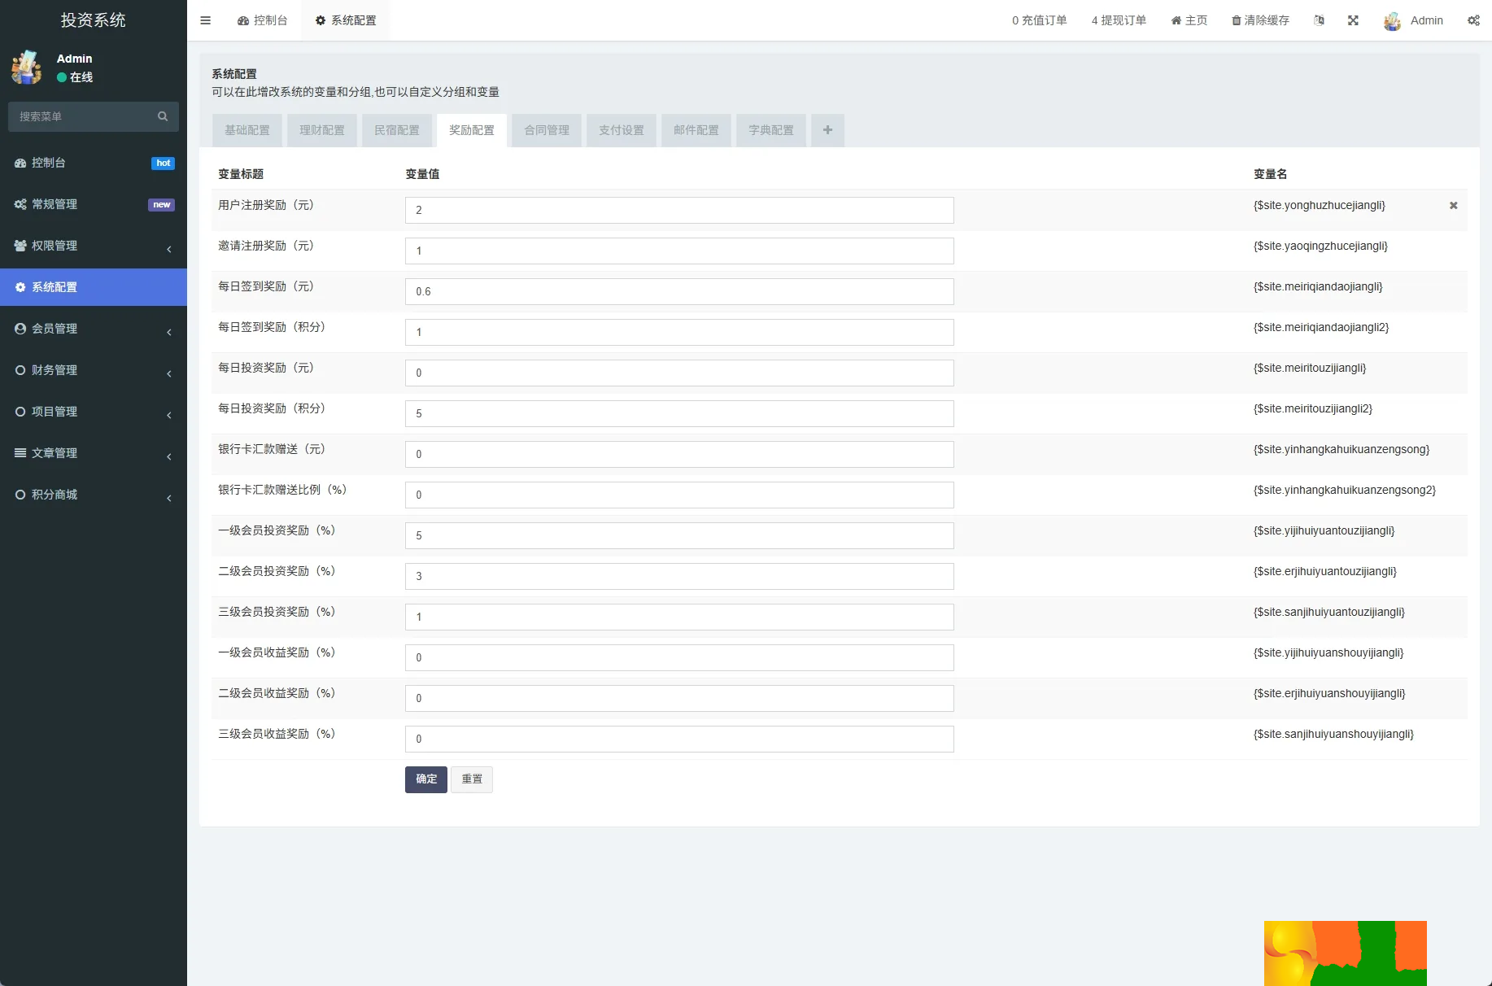Add a new config group with plus tab

827,130
